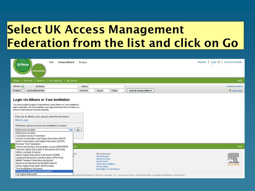Choose Servicio de Identidad de RedIRIS (Spain)

[44, 163]
